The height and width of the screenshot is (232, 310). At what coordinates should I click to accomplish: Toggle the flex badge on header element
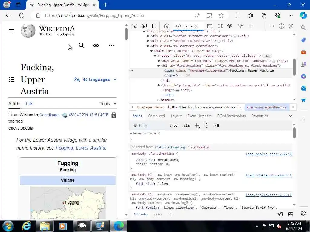pyautogui.click(x=267, y=56)
